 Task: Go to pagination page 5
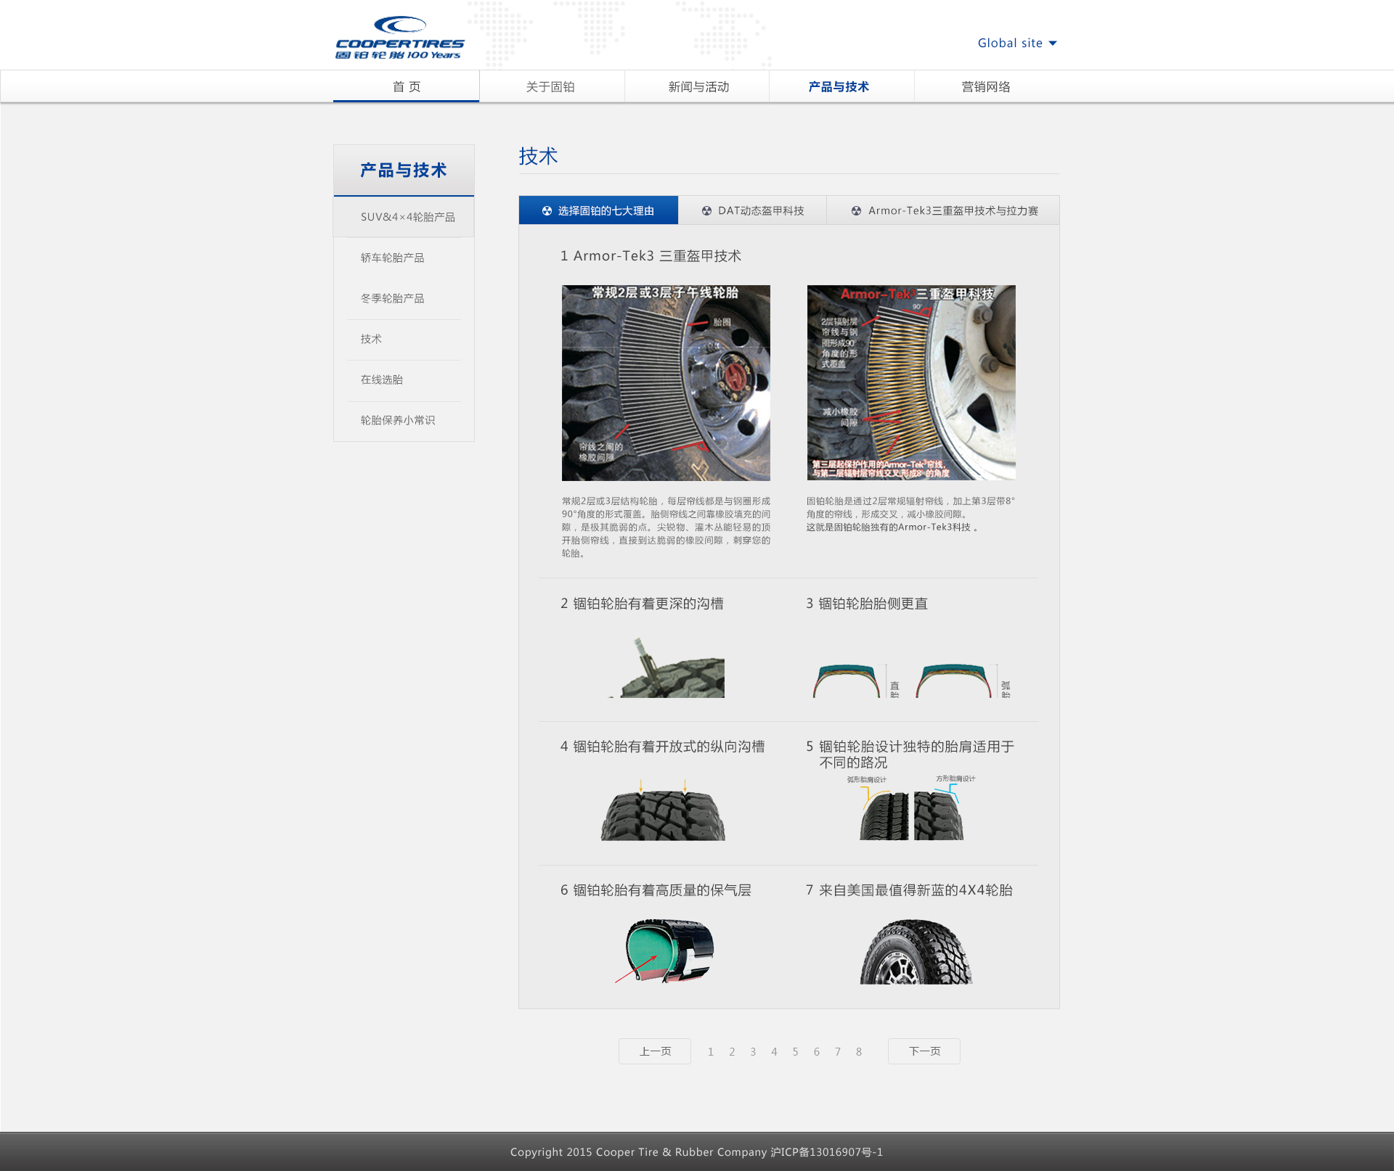pos(795,1052)
